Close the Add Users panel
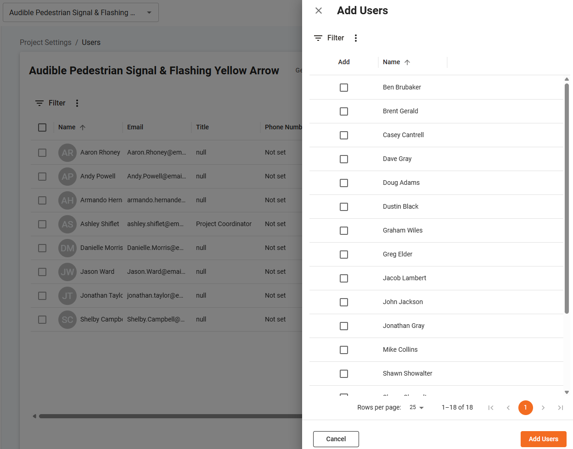 coord(319,11)
